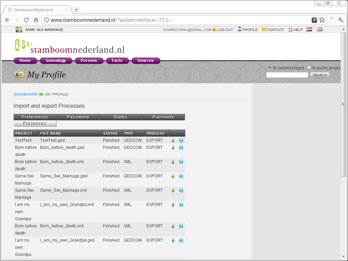Switch site language to Dutch flag

309,30
